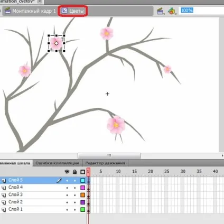Click the Цветы symbol in the breadcrumb

[73, 11]
